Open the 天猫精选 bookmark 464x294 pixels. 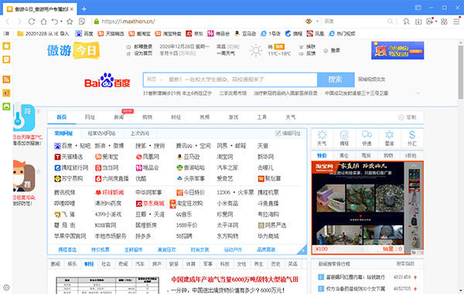click(x=111, y=34)
